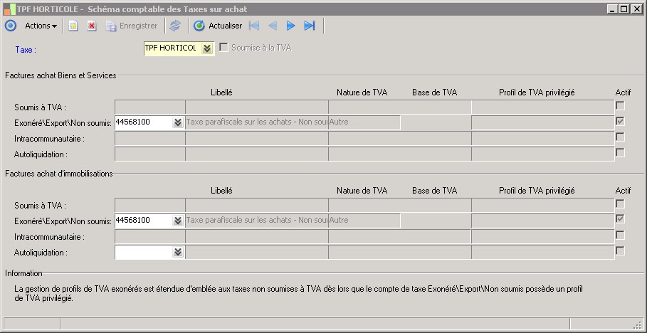The width and height of the screenshot is (647, 333).
Task: Toggle Actif for Exonéré row in immobilisations
Action: (620, 218)
